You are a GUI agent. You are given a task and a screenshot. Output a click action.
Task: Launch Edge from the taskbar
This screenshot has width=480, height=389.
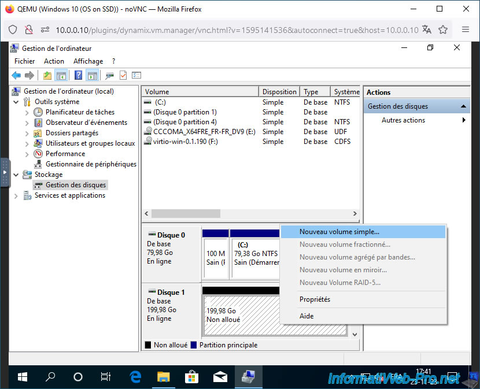[x=135, y=377]
